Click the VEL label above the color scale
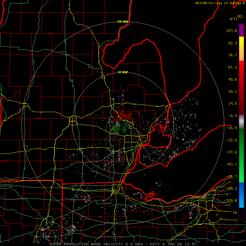246x246 pixels. tap(240, 16)
